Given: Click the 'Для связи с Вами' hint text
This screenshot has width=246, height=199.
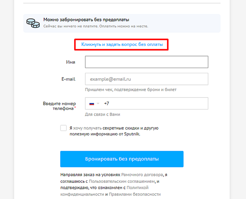Looking at the screenshot, I should click(x=102, y=114).
